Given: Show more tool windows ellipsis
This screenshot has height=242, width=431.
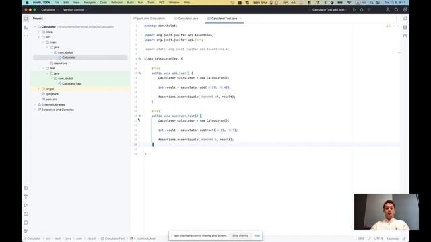Looking at the screenshot, I should (26, 36).
